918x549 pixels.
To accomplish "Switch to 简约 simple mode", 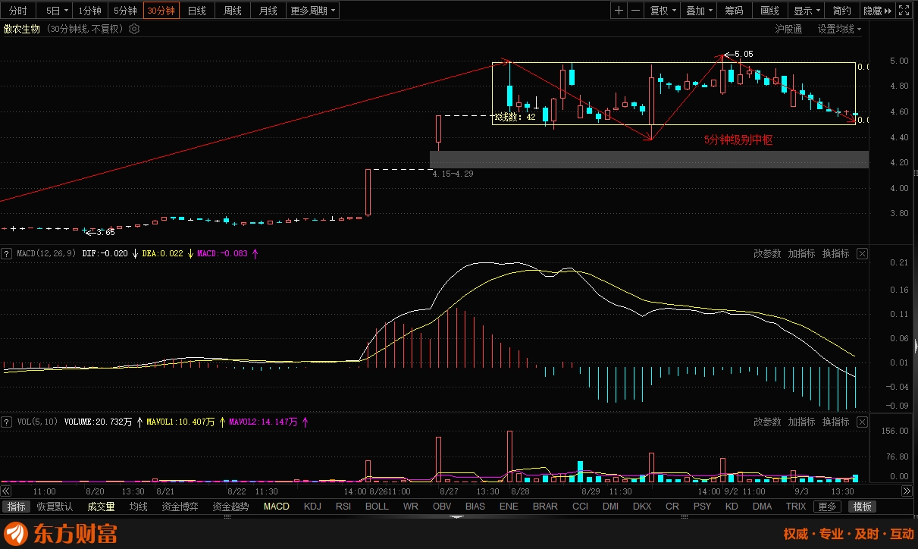I will tap(841, 11).
